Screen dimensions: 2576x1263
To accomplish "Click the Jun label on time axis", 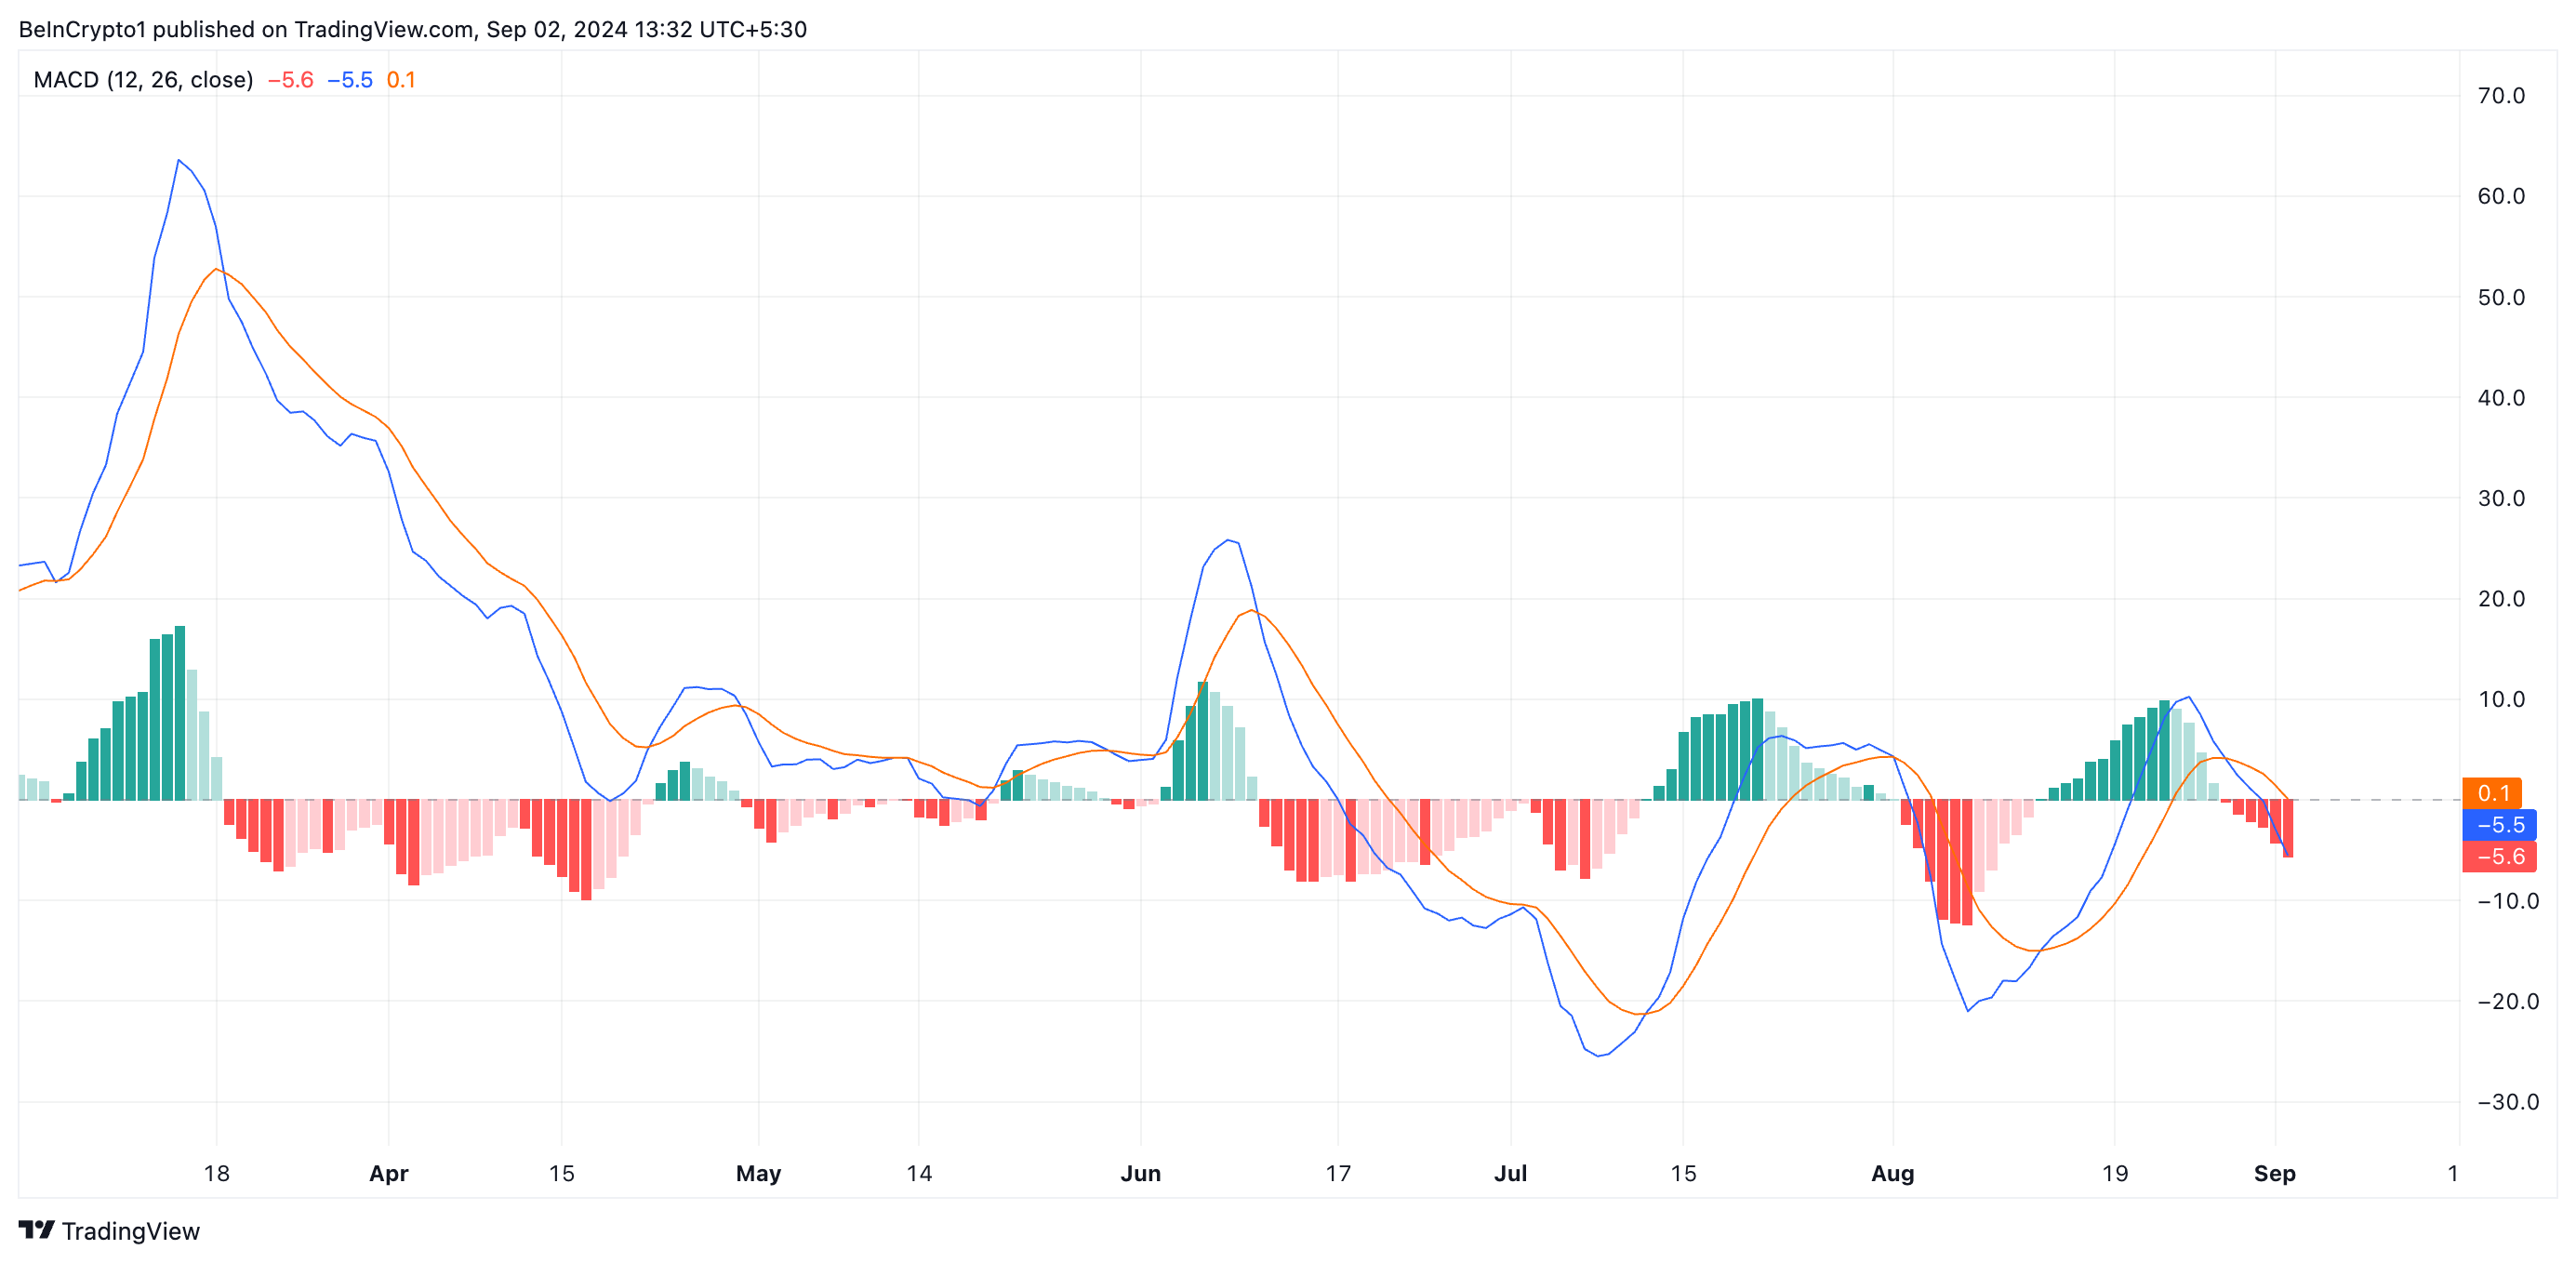I will click(x=1140, y=1173).
